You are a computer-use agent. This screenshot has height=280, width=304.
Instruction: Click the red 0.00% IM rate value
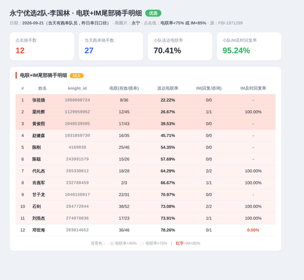[x=253, y=230]
